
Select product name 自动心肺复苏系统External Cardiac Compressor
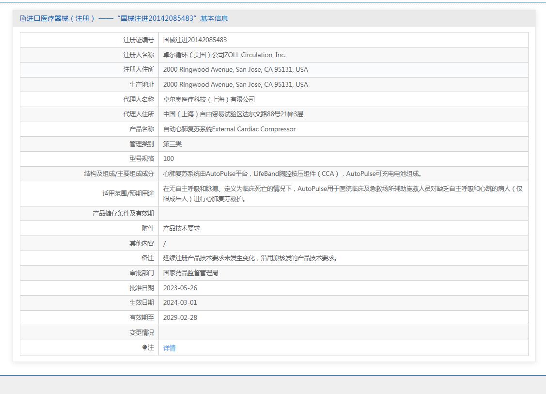click(230, 129)
